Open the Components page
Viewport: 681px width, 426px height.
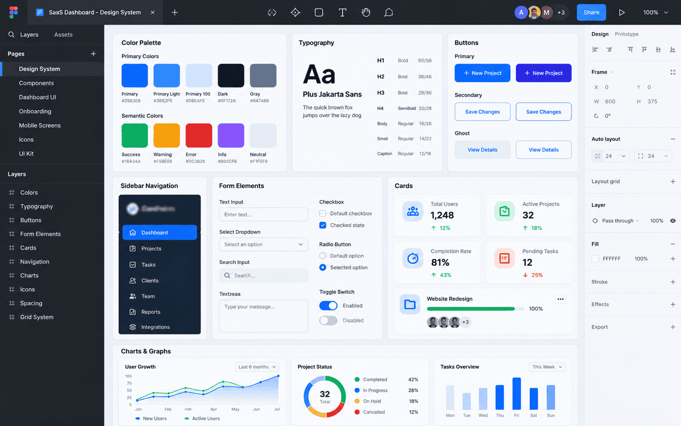coord(36,83)
